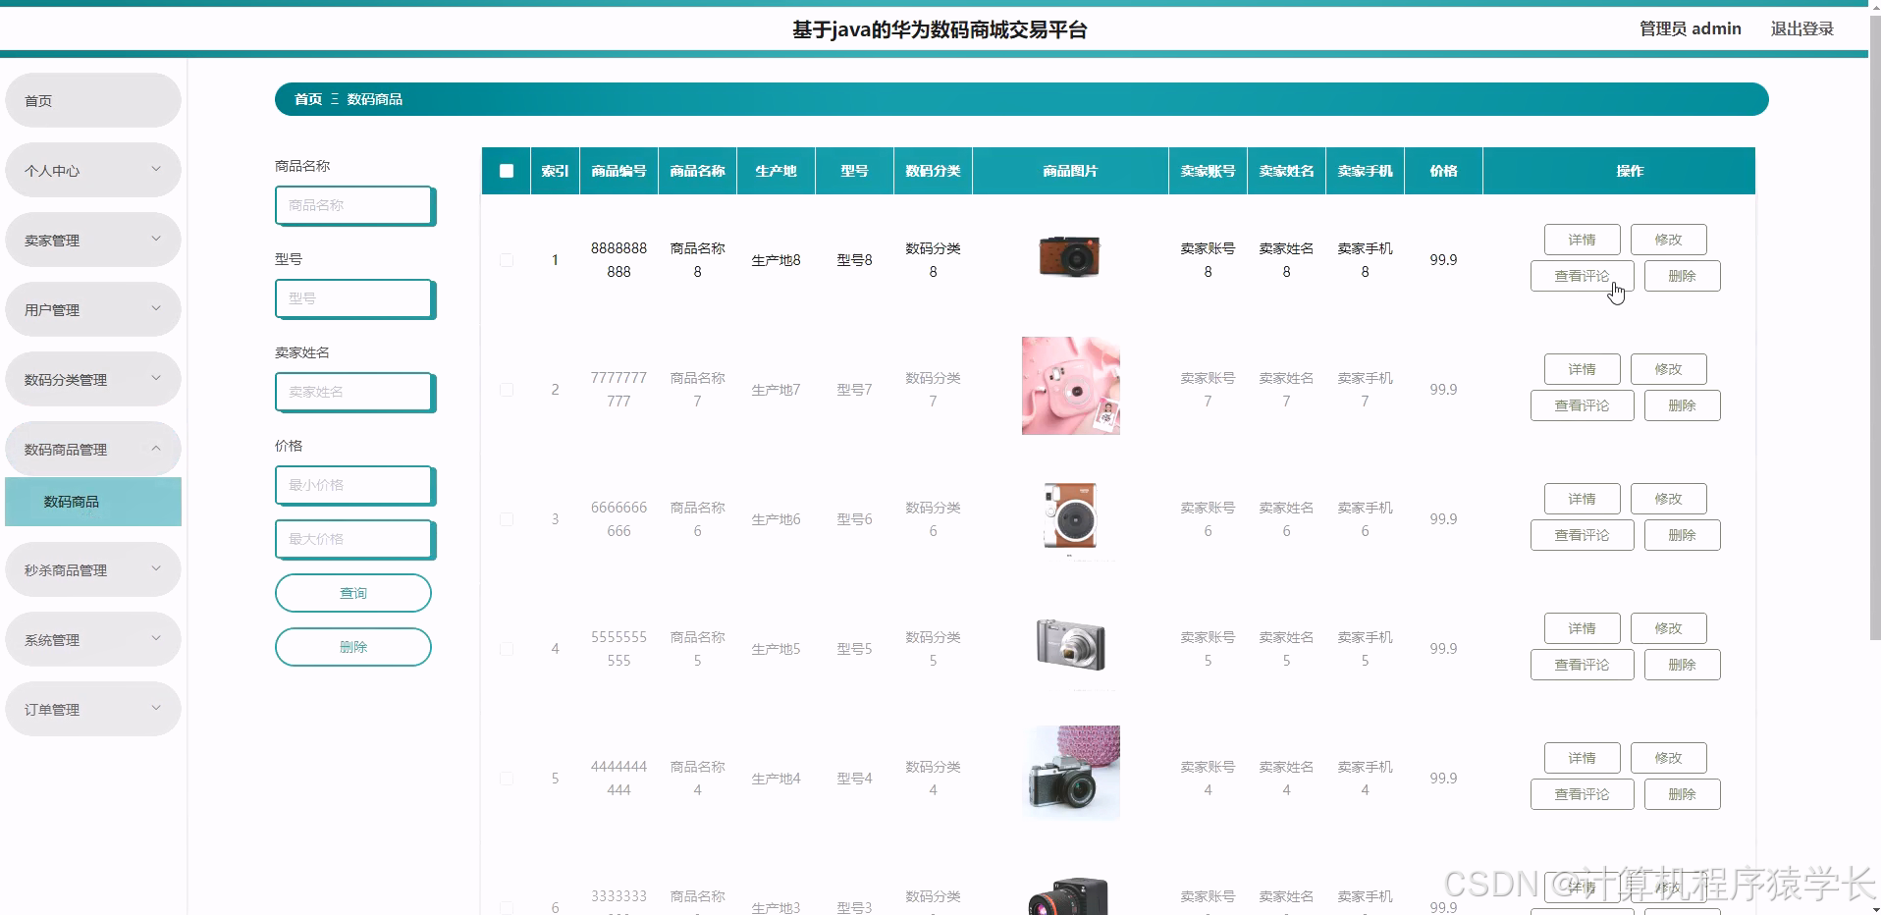Click the pink camera product thumbnail
1881x915 pixels.
click(x=1070, y=385)
